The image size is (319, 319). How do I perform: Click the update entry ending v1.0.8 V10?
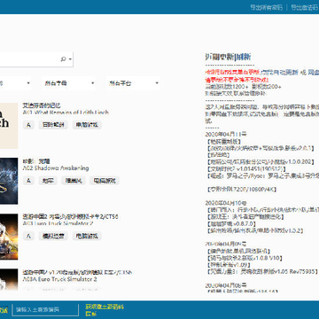click(x=245, y=258)
